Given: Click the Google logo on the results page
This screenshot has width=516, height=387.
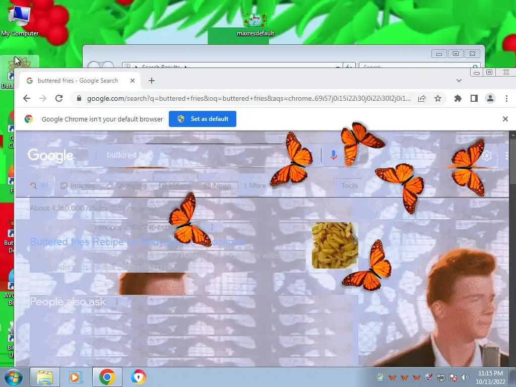Looking at the screenshot, I should pos(50,155).
